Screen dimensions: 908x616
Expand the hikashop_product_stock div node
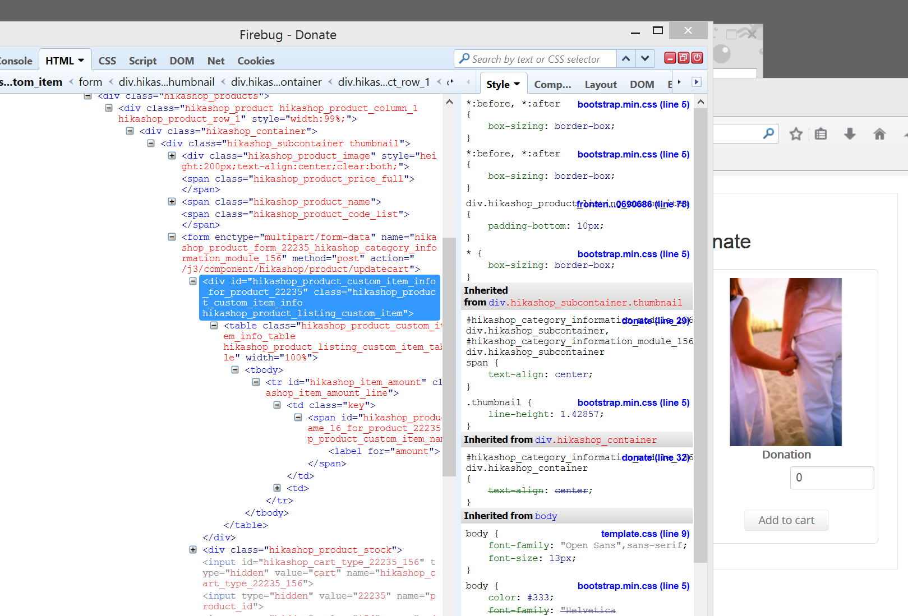tap(193, 550)
